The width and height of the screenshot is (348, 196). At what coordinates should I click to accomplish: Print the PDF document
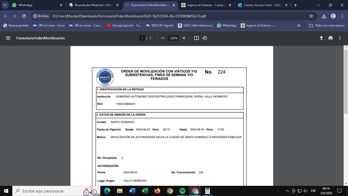point(331,38)
